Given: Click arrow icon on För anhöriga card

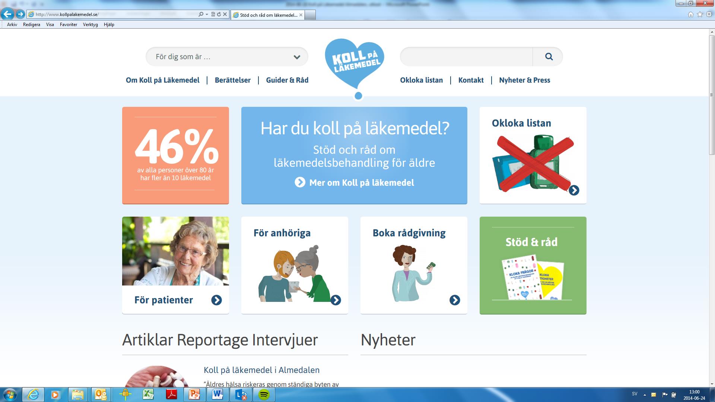Looking at the screenshot, I should [336, 300].
